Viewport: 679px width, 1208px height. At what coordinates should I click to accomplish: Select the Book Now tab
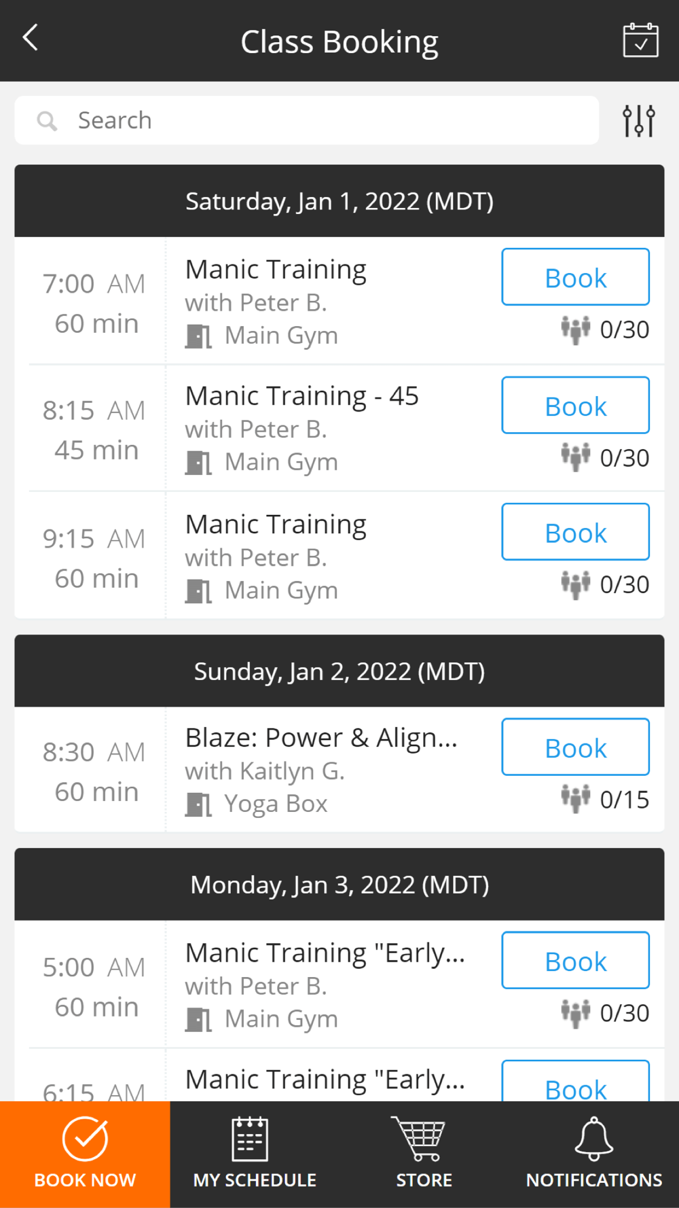point(85,1154)
